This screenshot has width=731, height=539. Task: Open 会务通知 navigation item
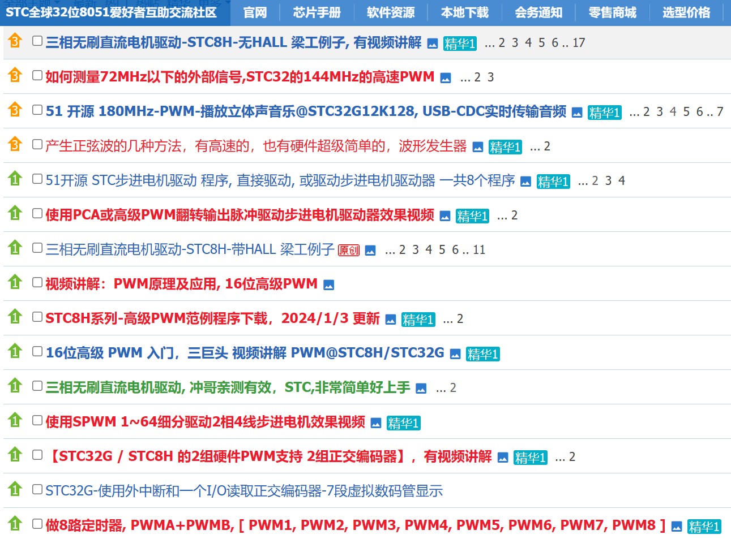538,12
